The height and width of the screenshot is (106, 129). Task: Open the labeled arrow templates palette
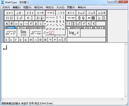[x=71, y=18]
